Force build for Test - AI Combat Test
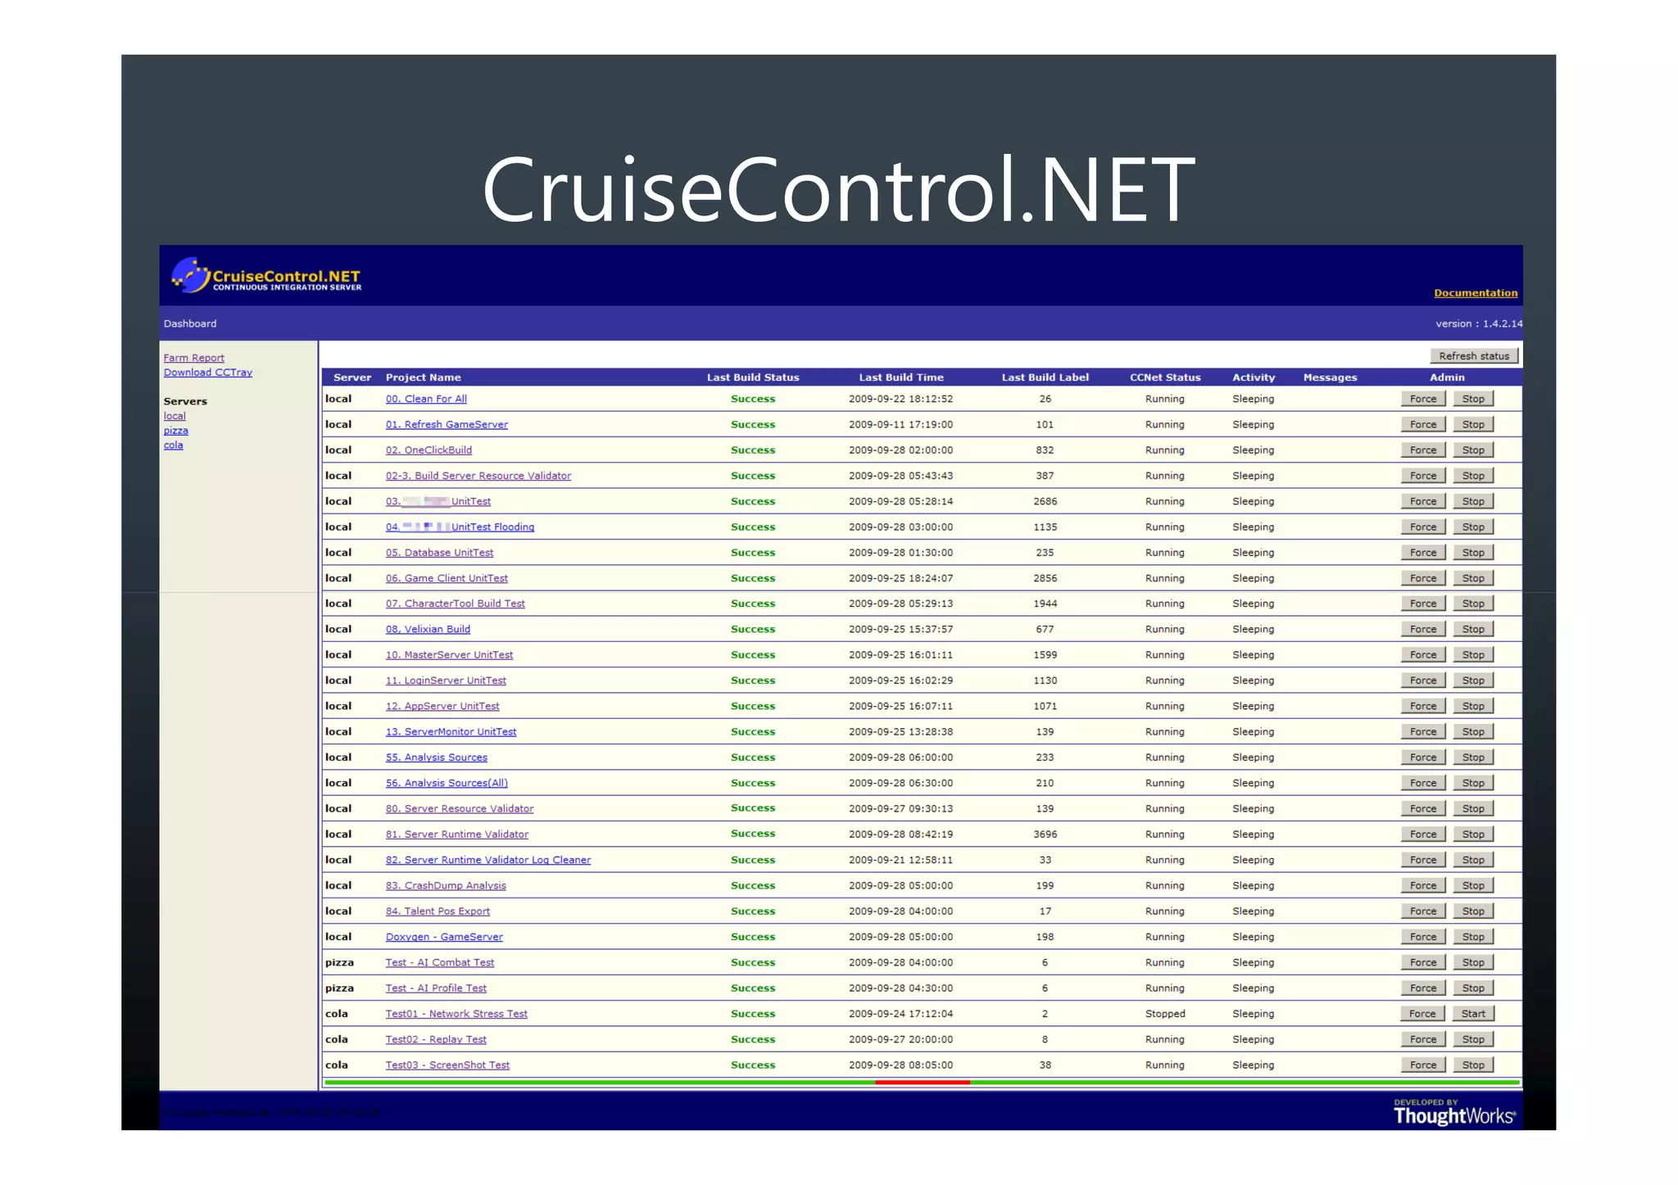The image size is (1678, 1185). click(1423, 963)
